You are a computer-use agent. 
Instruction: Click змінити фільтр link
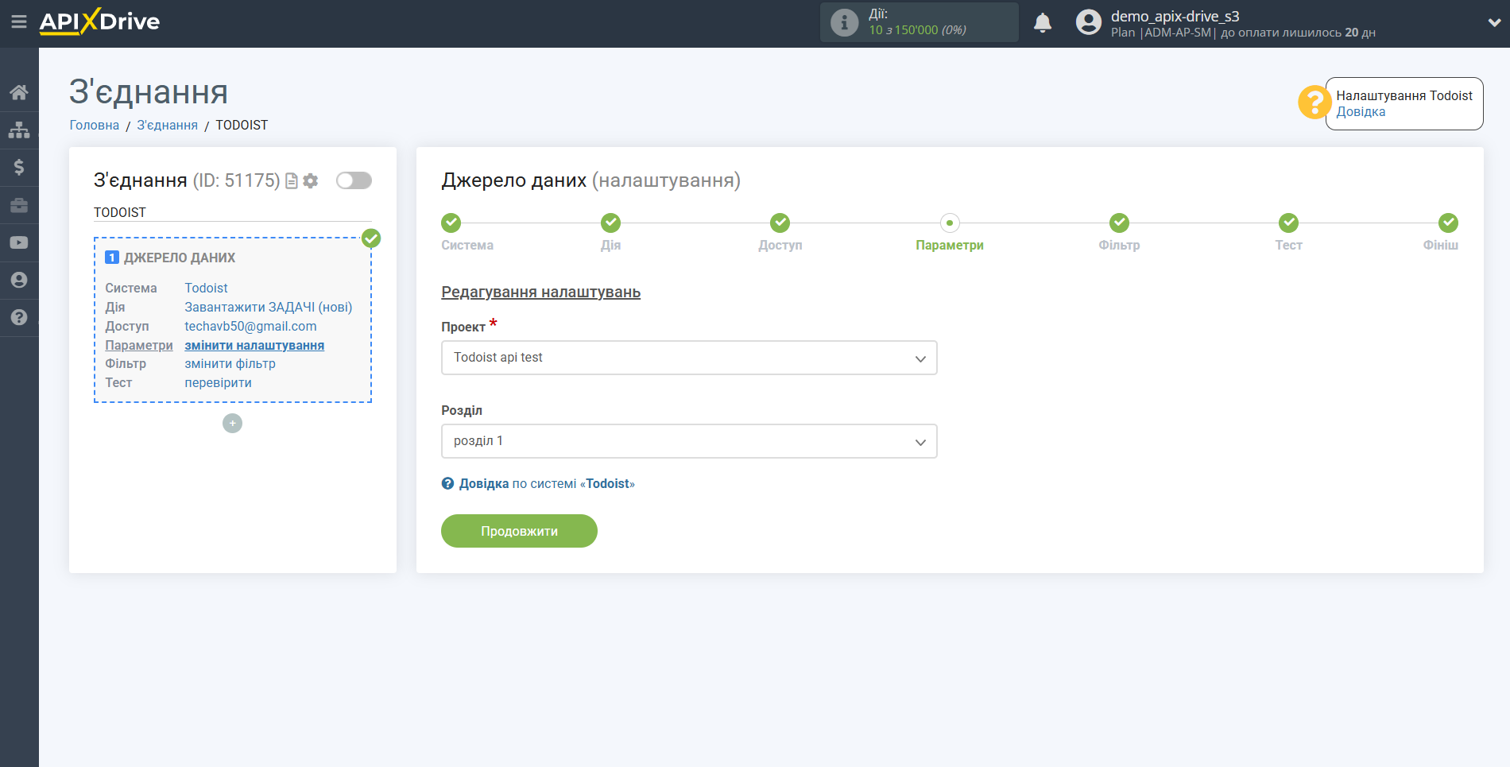coord(230,363)
